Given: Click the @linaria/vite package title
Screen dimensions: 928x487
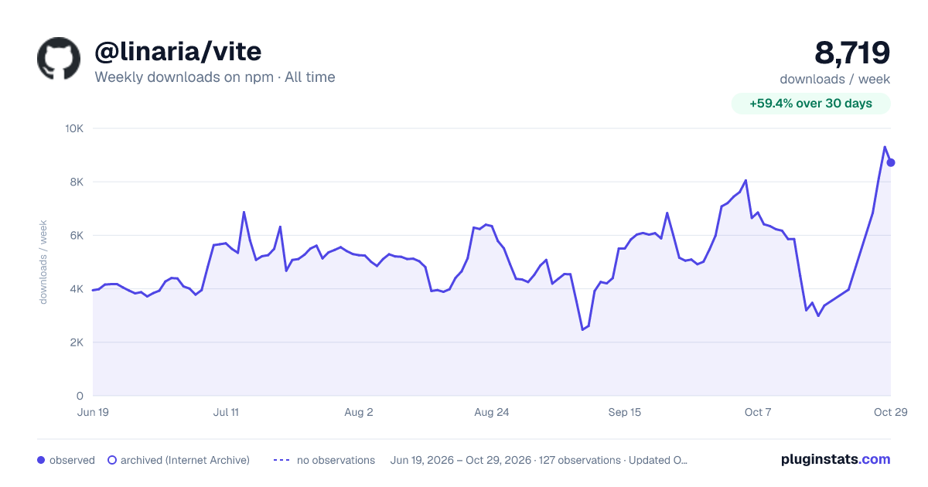Looking at the screenshot, I should pyautogui.click(x=178, y=52).
